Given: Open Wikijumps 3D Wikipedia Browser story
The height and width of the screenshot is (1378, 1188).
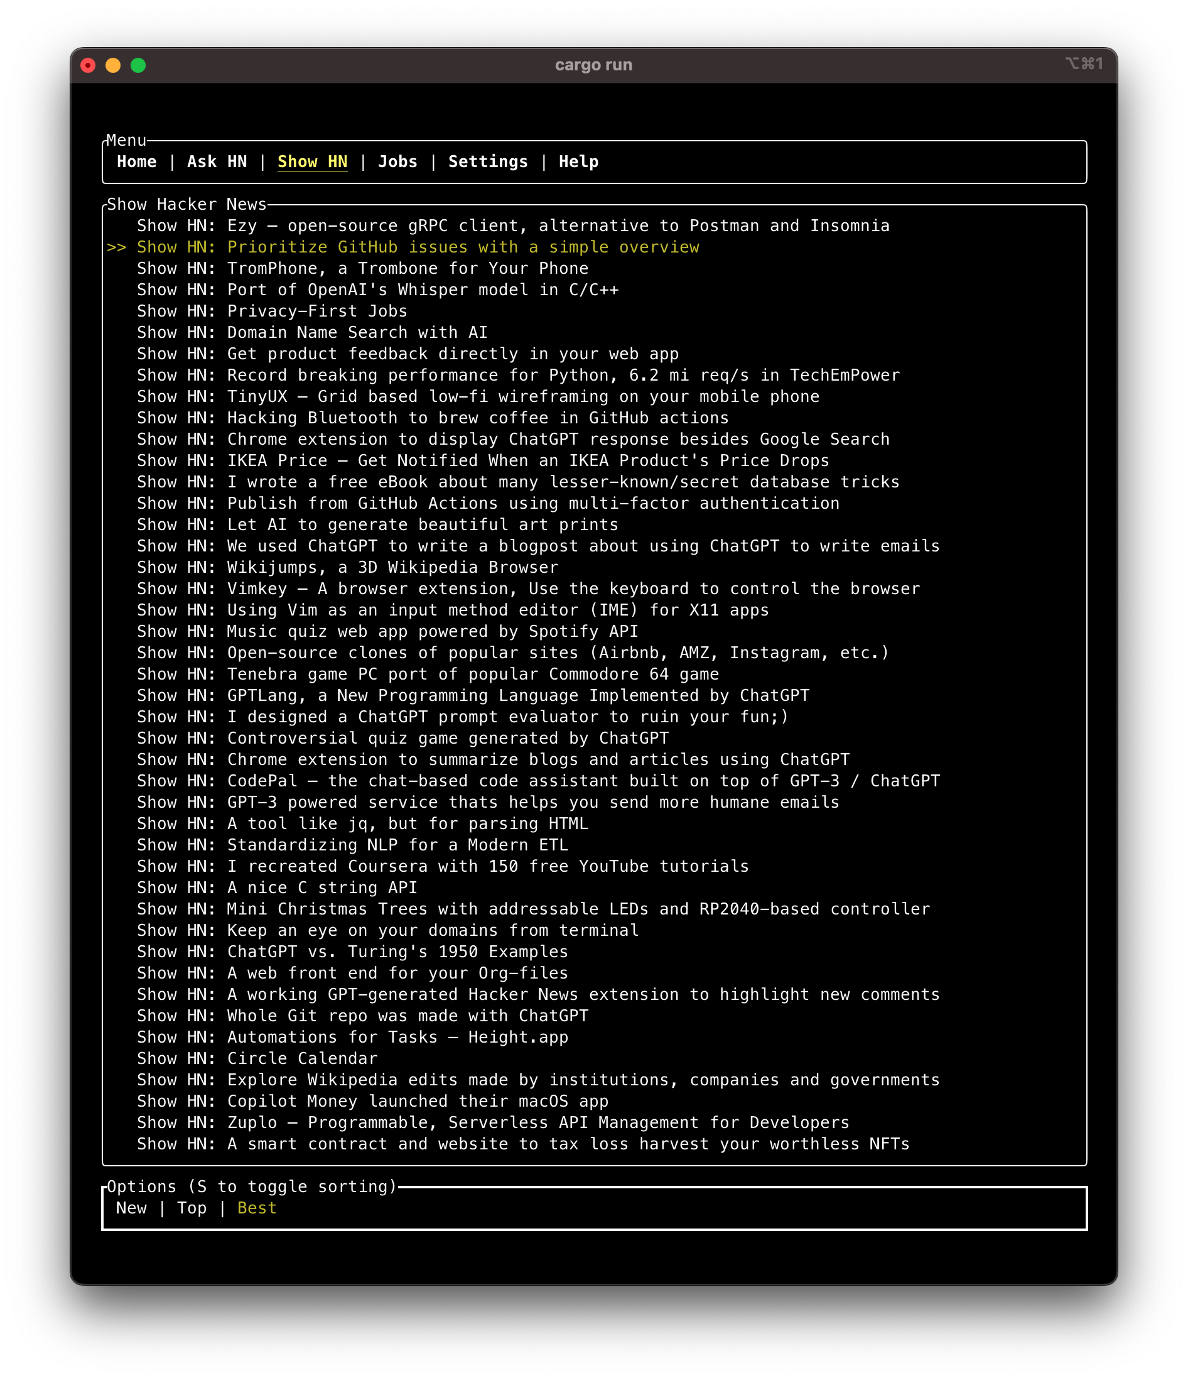Looking at the screenshot, I should coord(348,567).
